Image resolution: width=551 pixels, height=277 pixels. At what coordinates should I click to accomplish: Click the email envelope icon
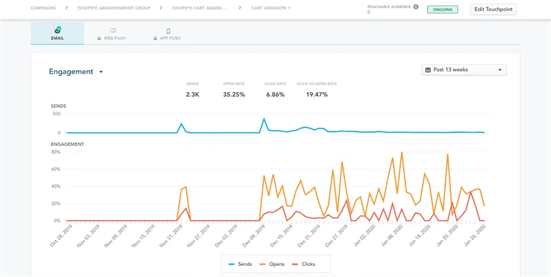[x=57, y=30]
